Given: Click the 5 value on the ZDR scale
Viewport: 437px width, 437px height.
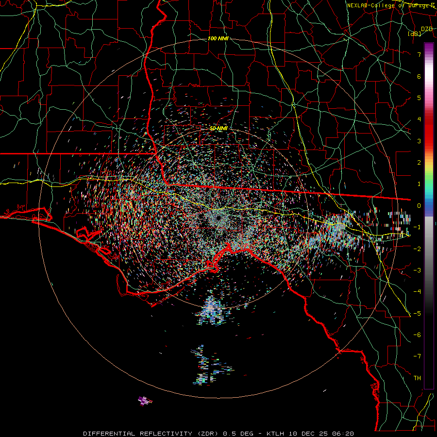Looking at the screenshot, I should pyautogui.click(x=419, y=98).
